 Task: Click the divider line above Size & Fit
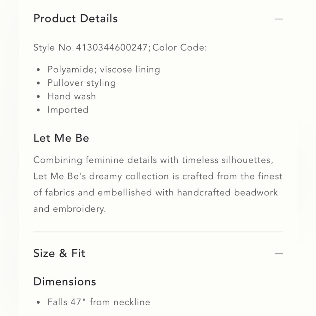point(158,232)
